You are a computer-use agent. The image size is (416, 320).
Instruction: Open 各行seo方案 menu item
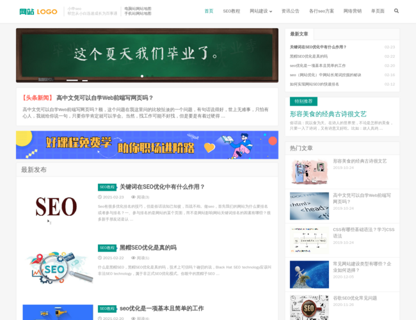(x=321, y=11)
